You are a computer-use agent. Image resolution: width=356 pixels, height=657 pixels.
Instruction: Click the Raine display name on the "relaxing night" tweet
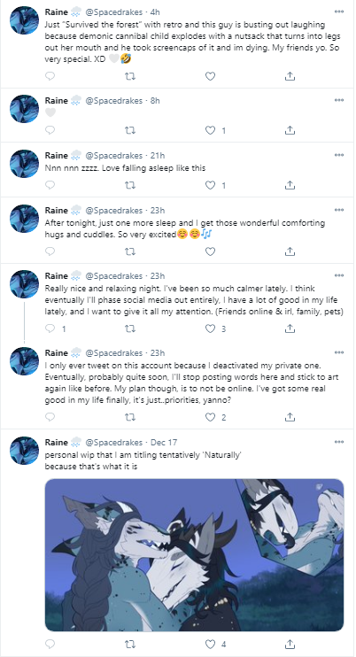tap(56, 275)
